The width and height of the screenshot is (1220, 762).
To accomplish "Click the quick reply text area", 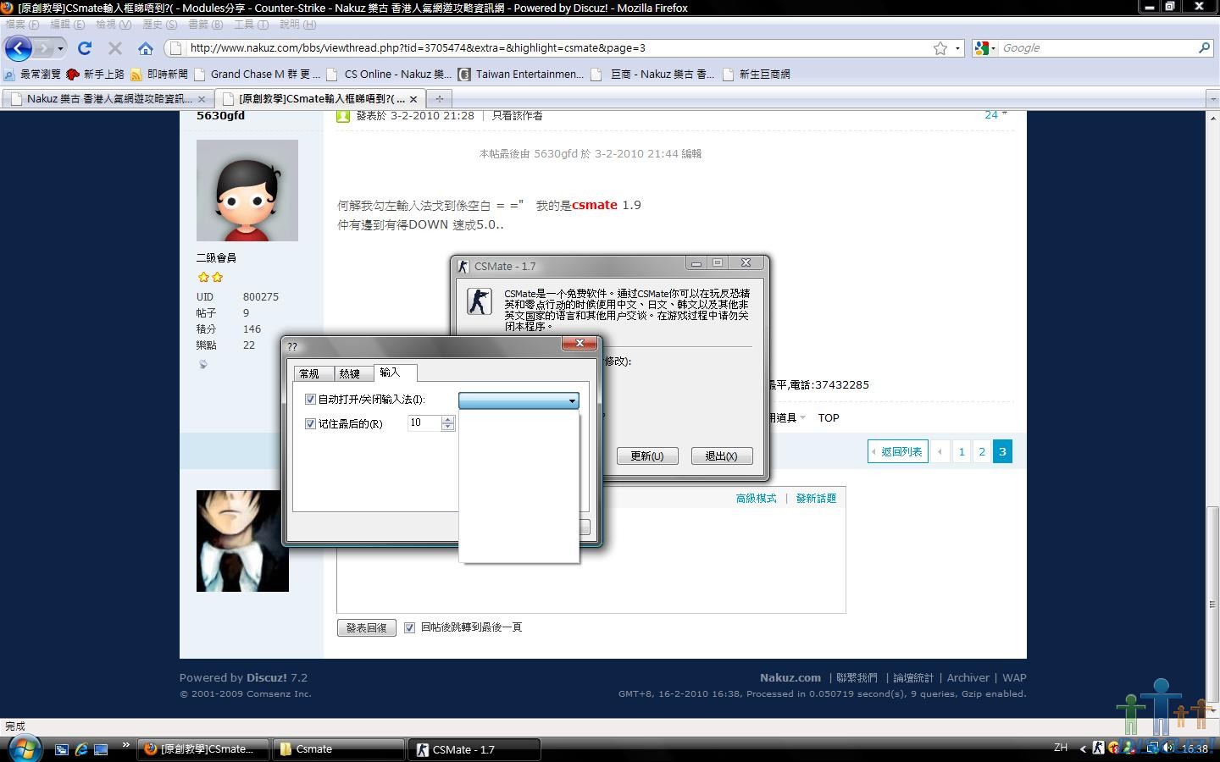I will click(x=591, y=559).
